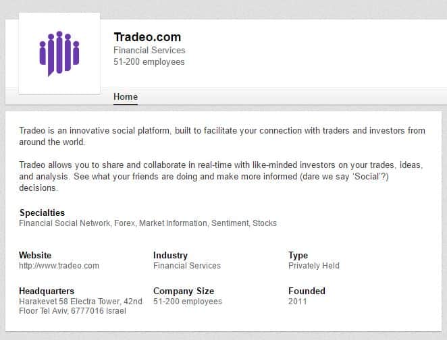Open the Home tab
Screen dimensions: 447x340
click(x=126, y=97)
